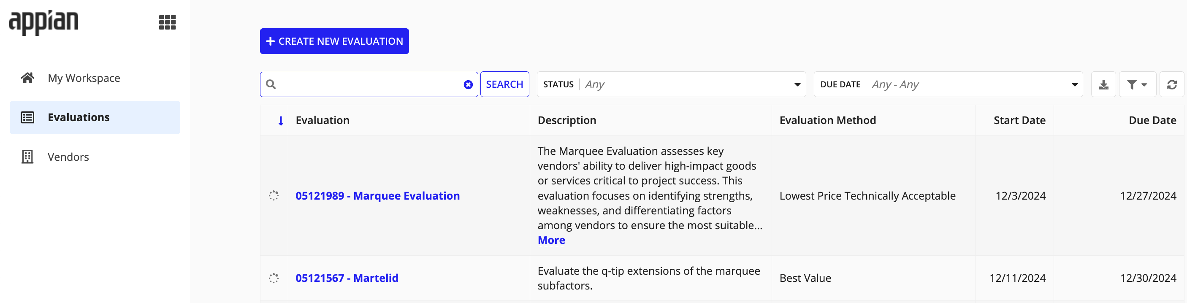Open the Evaluations page
Screen dimensions: 1187x303
(95, 117)
